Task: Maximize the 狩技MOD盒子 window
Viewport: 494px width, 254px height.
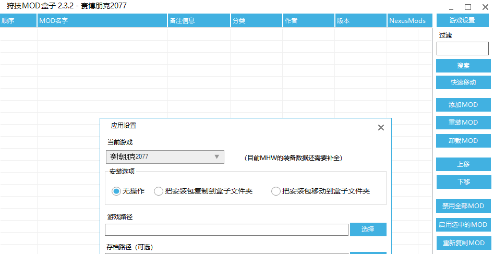Action: coord(468,7)
